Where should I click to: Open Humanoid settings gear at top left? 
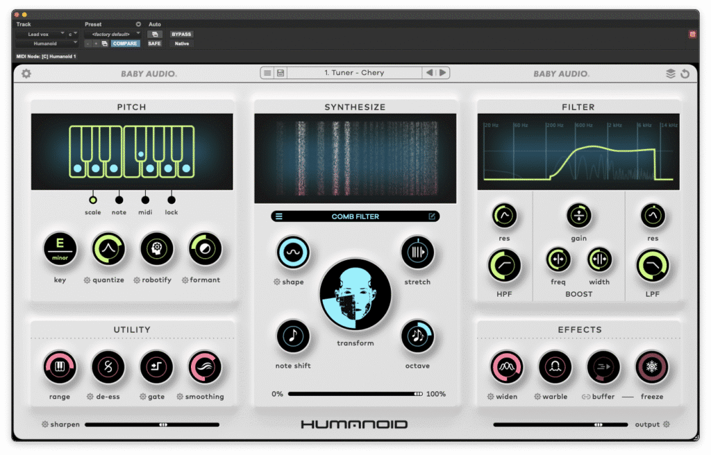[x=26, y=74]
